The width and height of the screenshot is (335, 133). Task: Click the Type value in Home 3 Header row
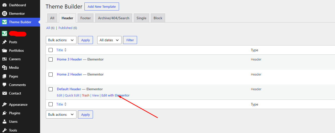pos(256,59)
